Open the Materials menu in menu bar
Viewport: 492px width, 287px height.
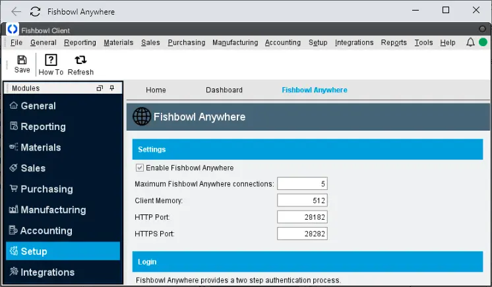click(118, 42)
